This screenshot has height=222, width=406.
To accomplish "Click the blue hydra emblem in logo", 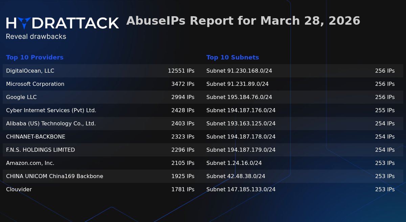I will coord(24,23).
